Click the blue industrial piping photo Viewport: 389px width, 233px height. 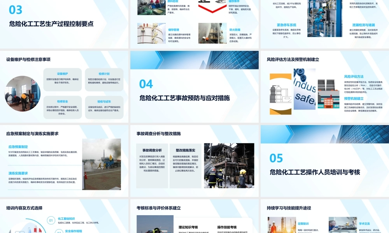(x=325, y=19)
